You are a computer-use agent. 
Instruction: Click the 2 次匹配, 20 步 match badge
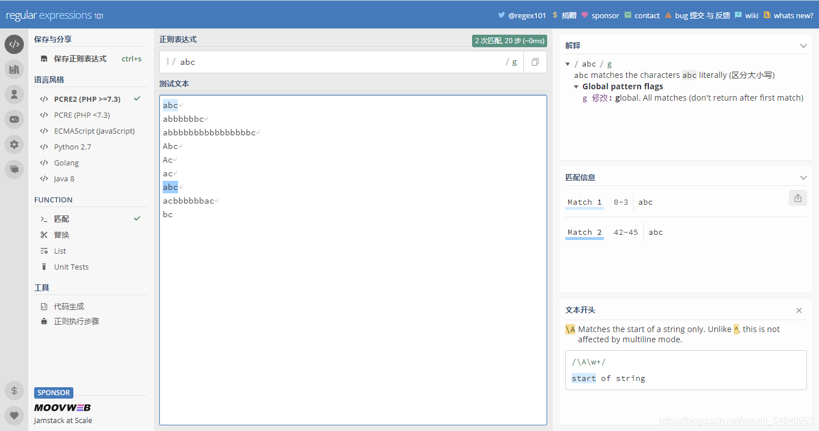point(510,40)
